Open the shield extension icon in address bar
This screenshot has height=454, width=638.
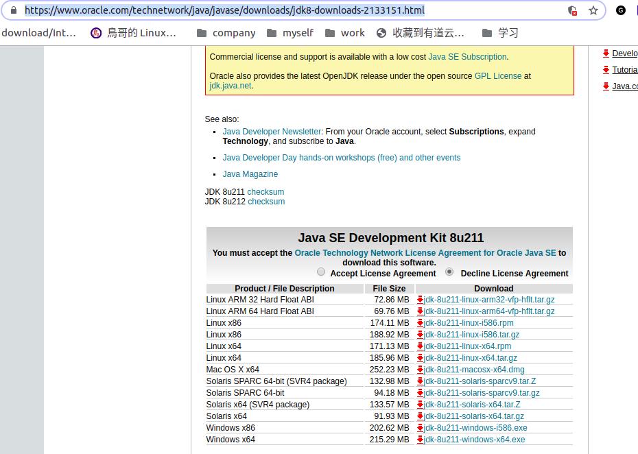[572, 10]
